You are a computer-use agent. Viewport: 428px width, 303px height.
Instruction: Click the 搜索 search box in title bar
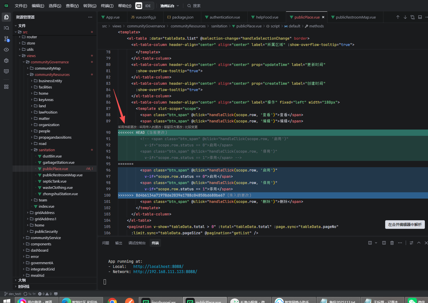196,6
